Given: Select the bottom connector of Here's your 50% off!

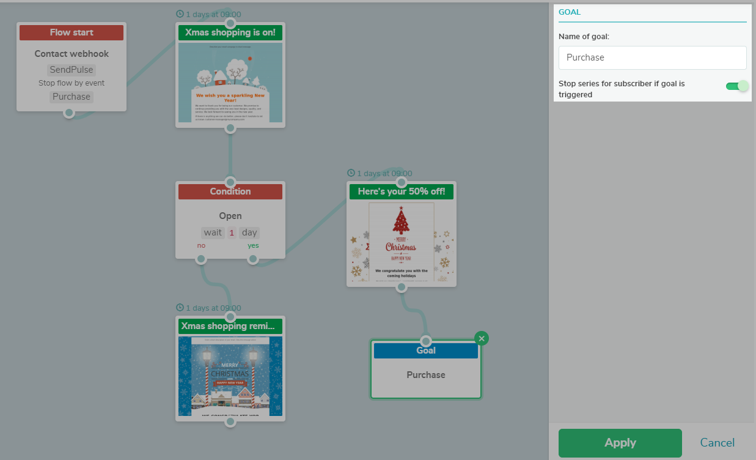Looking at the screenshot, I should coord(401,287).
